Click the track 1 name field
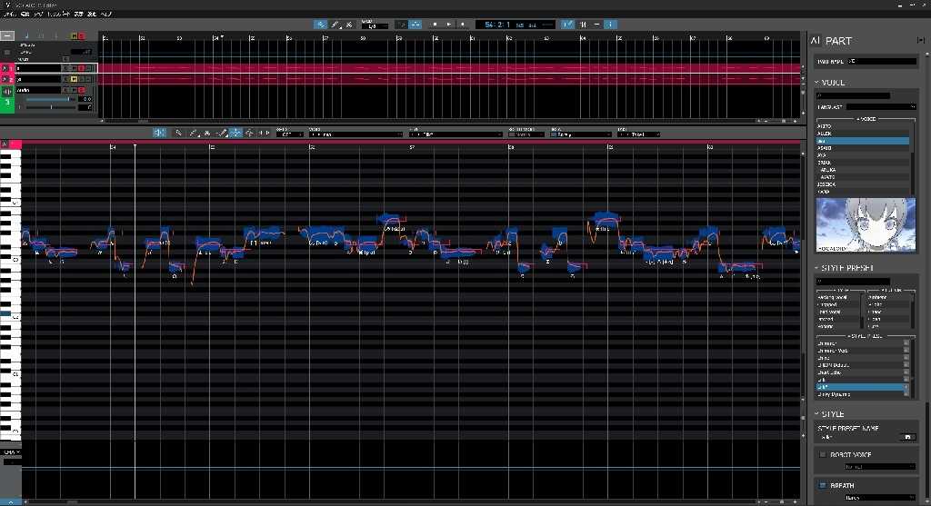The image size is (931, 506). pyautogui.click(x=38, y=68)
